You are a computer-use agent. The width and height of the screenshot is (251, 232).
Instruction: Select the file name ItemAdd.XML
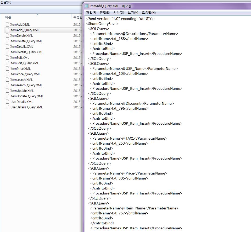[x=20, y=25]
